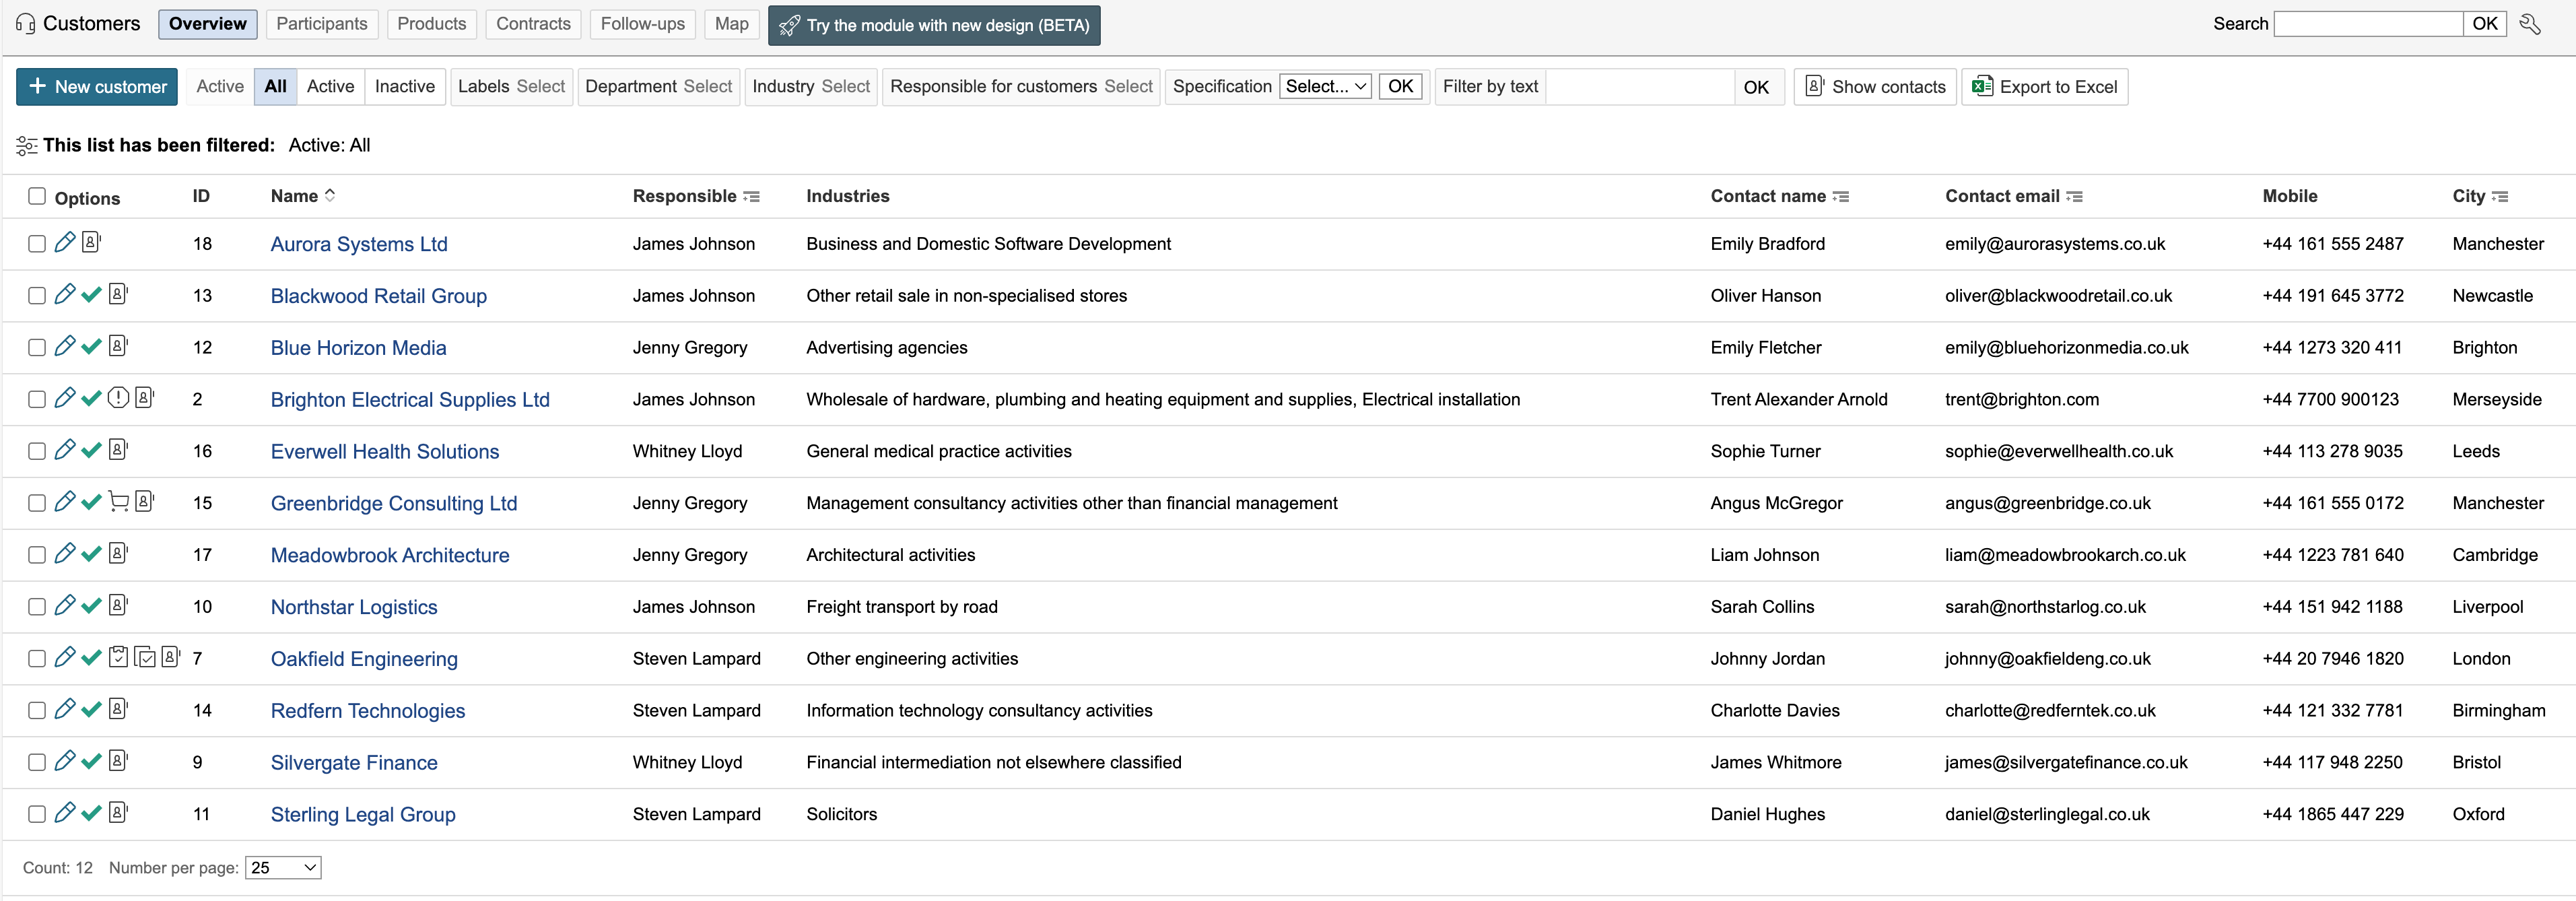The width and height of the screenshot is (2576, 901).
Task: Switch to the Contracts tab
Action: pos(533,24)
